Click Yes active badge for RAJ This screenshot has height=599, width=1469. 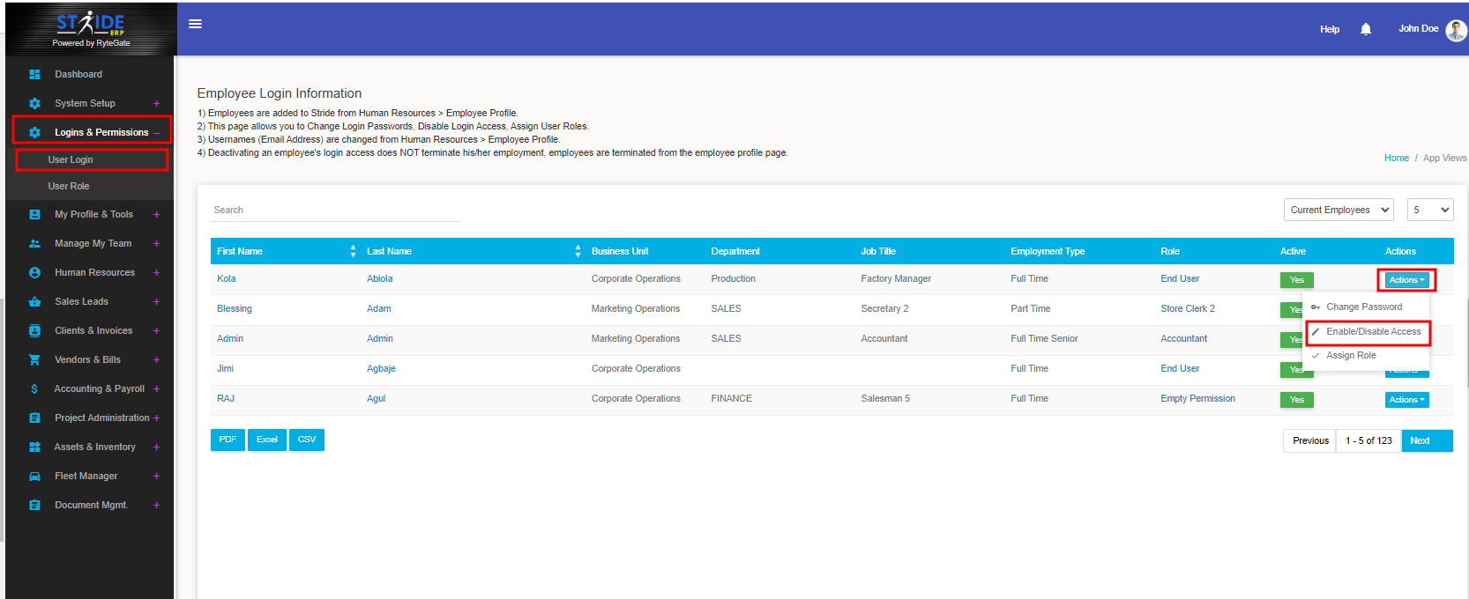coord(1297,400)
